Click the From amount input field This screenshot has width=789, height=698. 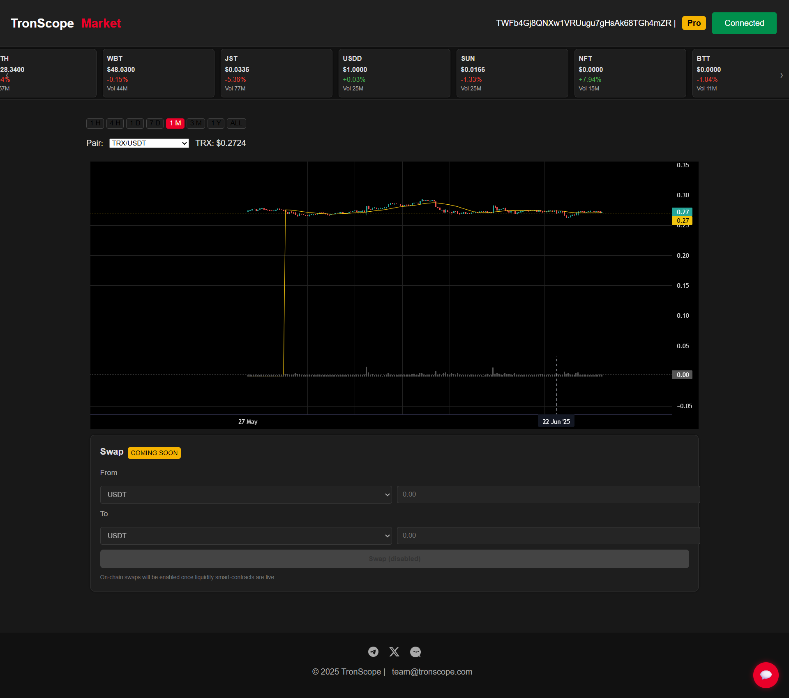coord(548,495)
